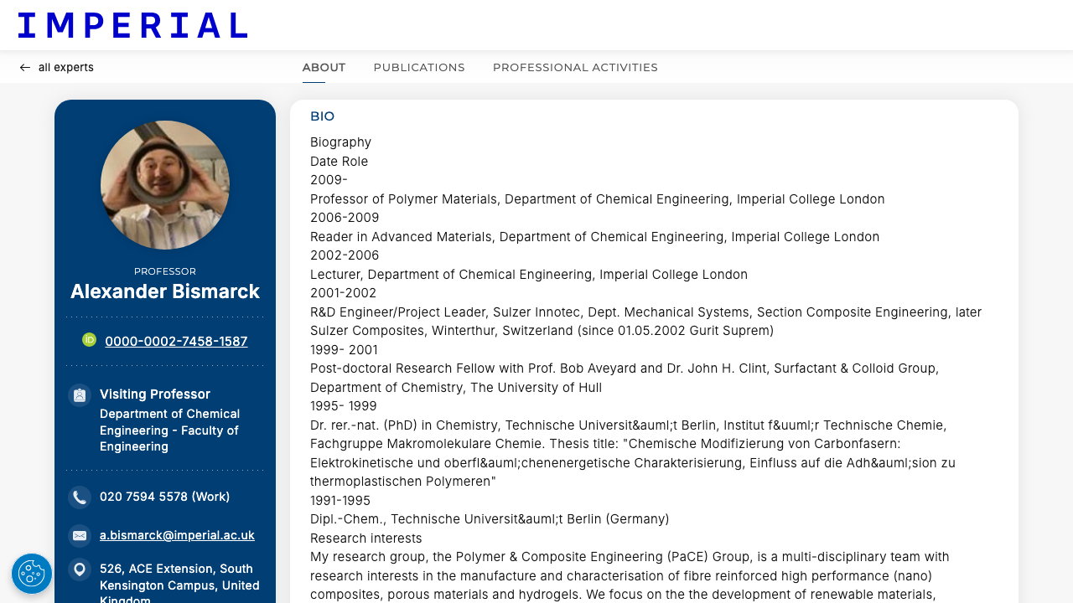Open the PROFESSIONAL ACTIVITIES tab
The image size is (1073, 603).
(575, 67)
